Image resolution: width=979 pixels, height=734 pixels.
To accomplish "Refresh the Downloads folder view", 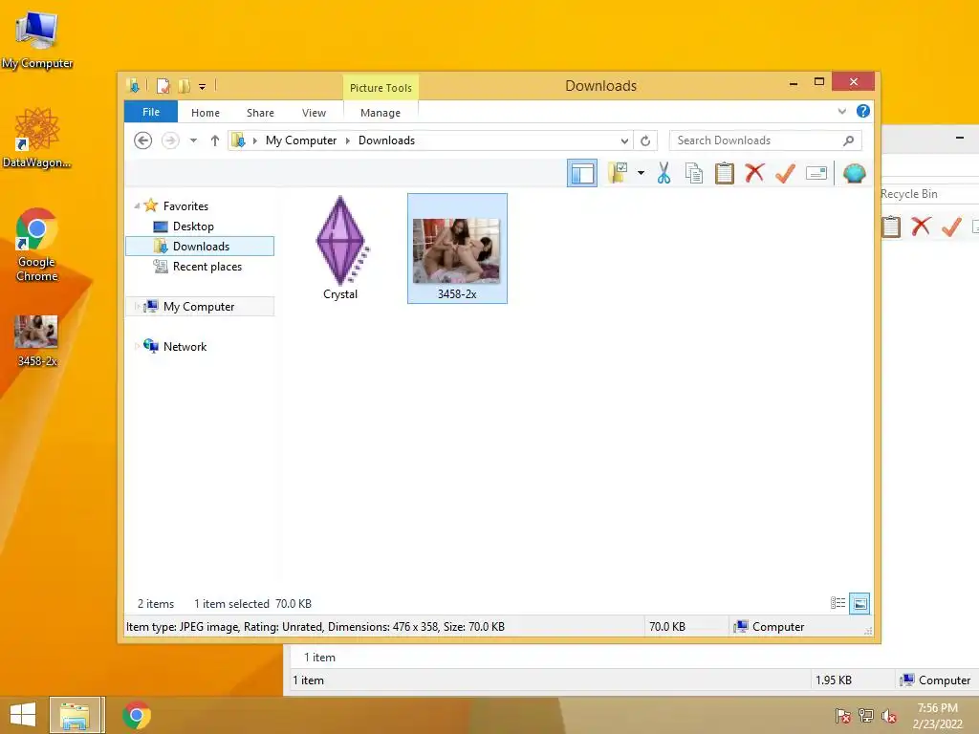I will [645, 140].
